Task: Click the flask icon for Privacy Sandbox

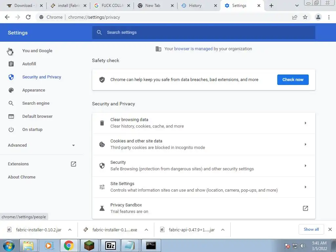Action: pos(102,208)
